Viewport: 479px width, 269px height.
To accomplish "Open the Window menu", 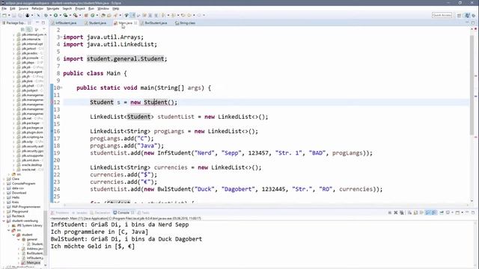I will point(103,8).
